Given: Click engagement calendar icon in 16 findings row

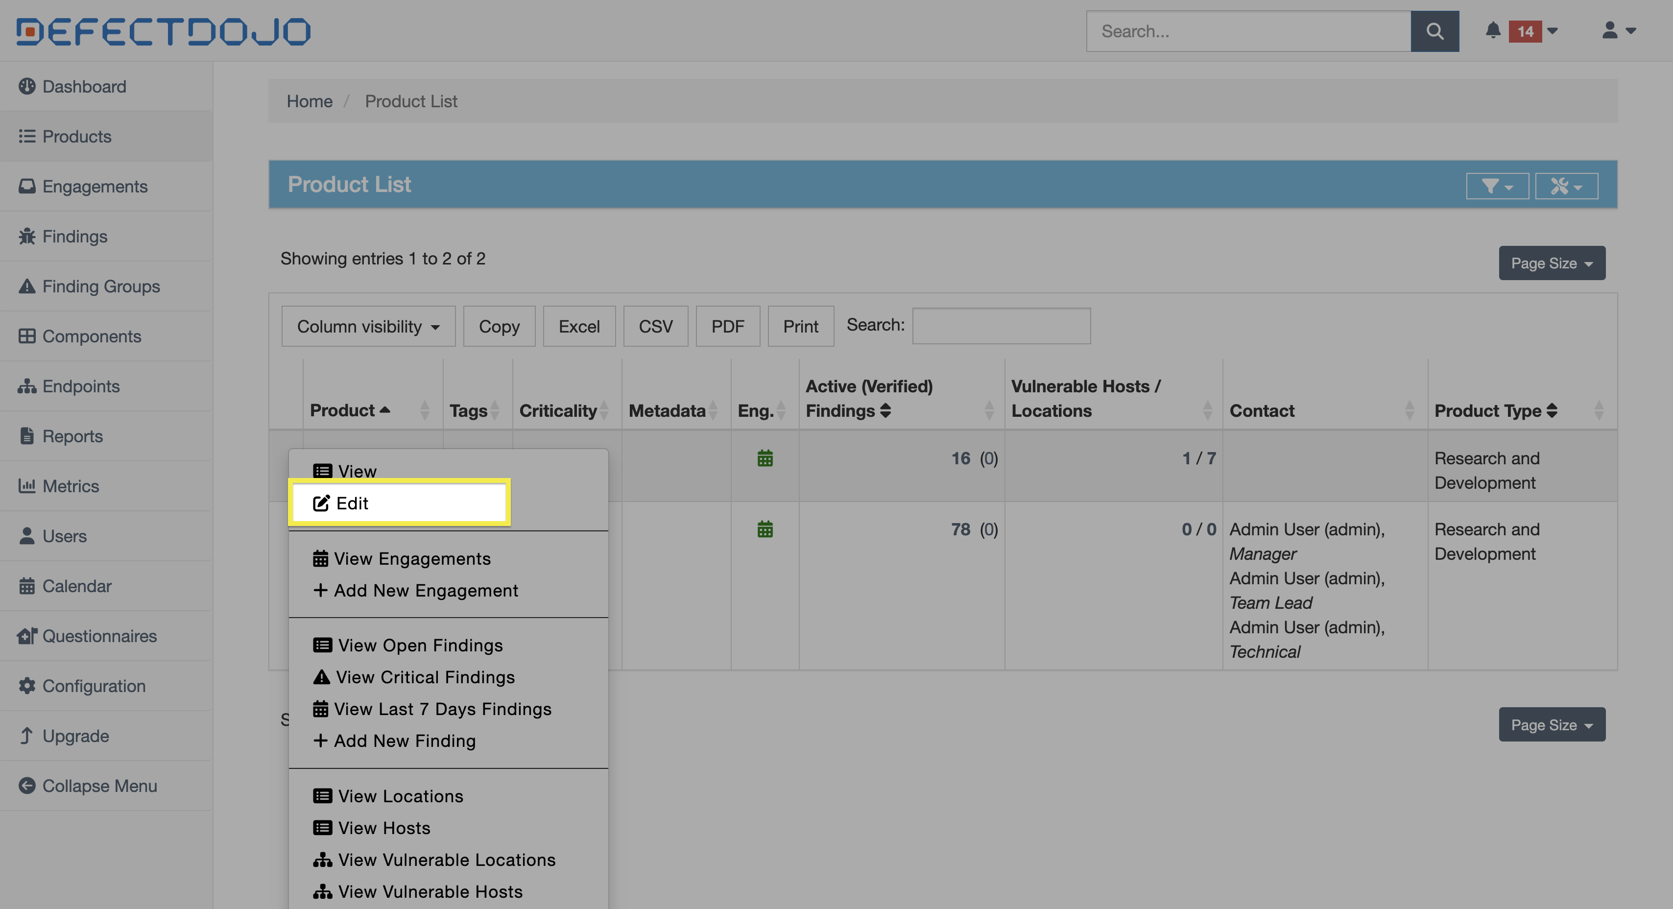Looking at the screenshot, I should point(765,458).
